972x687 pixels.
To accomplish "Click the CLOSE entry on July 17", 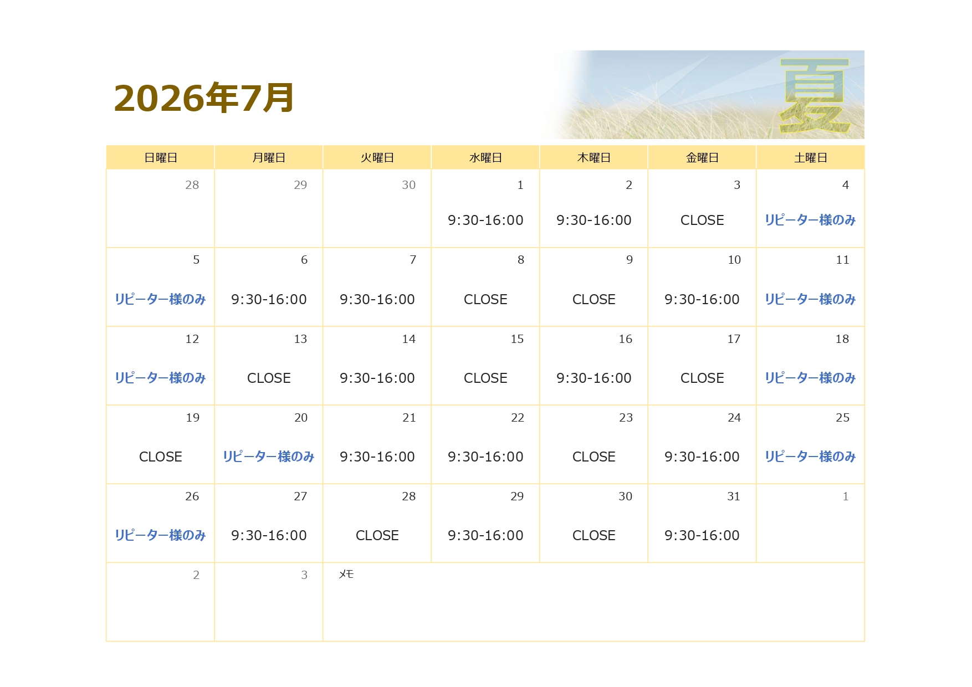I will click(702, 378).
